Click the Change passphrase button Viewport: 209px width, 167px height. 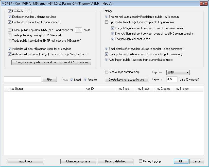pyautogui.click(x=78, y=161)
